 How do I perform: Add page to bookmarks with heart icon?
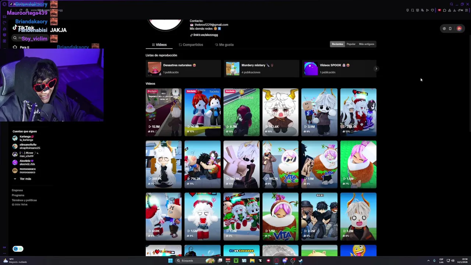point(432,10)
